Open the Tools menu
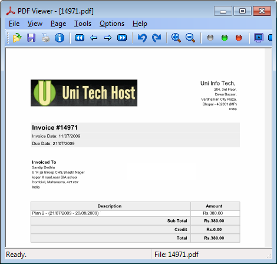277x264 pixels. [x=83, y=24]
